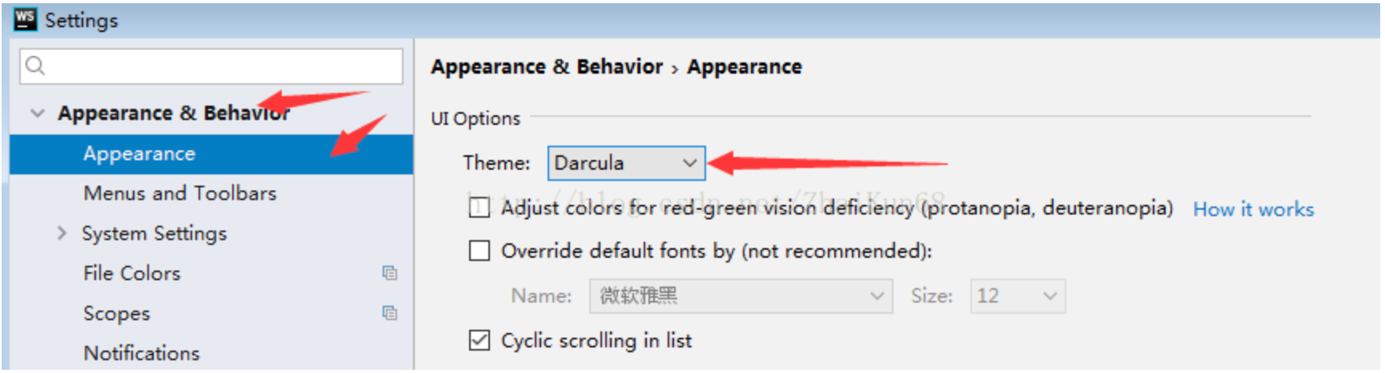Viewport: 1385px width, 373px height.
Task: Click the project-level icon beside Scopes
Action: click(x=390, y=313)
